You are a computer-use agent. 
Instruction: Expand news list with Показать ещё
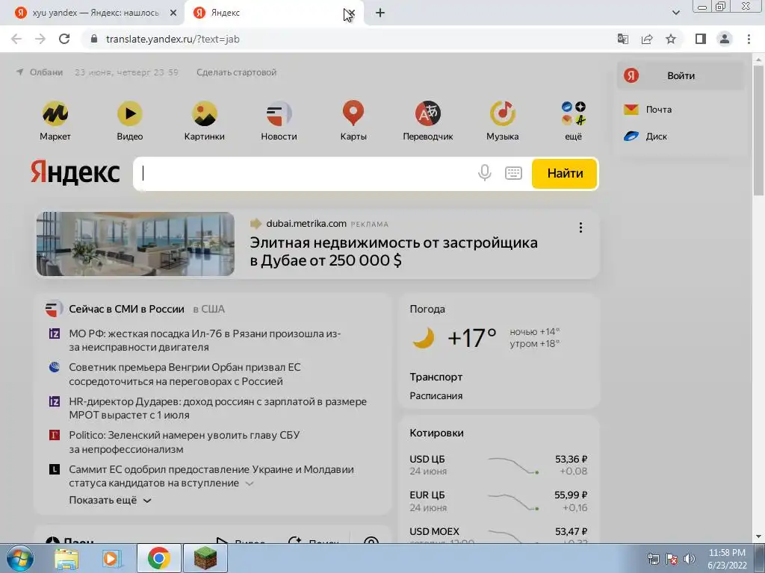click(x=111, y=501)
